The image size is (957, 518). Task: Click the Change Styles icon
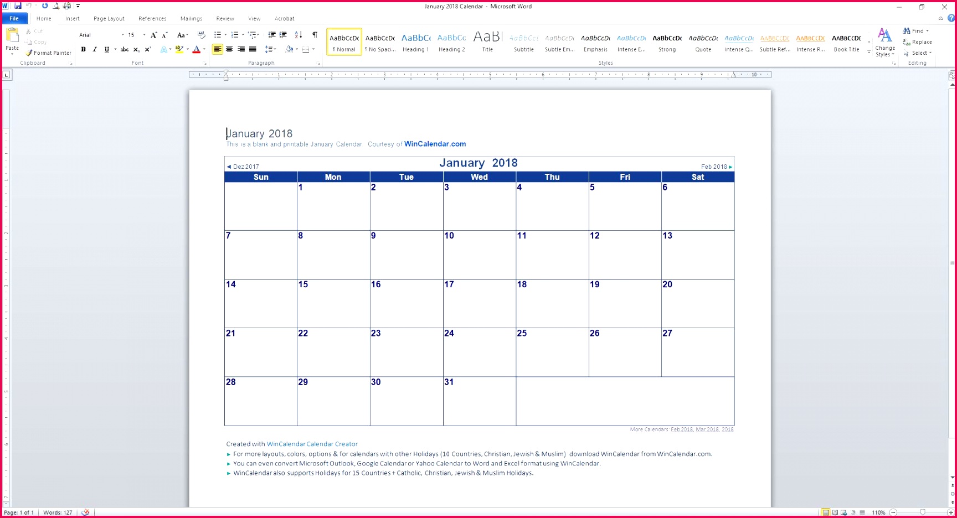(x=885, y=43)
